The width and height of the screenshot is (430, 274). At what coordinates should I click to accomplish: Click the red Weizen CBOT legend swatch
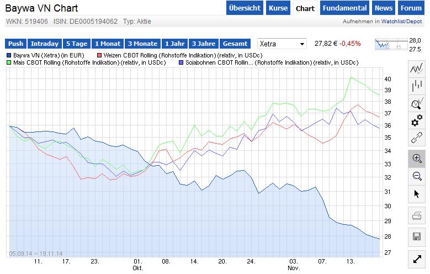coord(99,55)
